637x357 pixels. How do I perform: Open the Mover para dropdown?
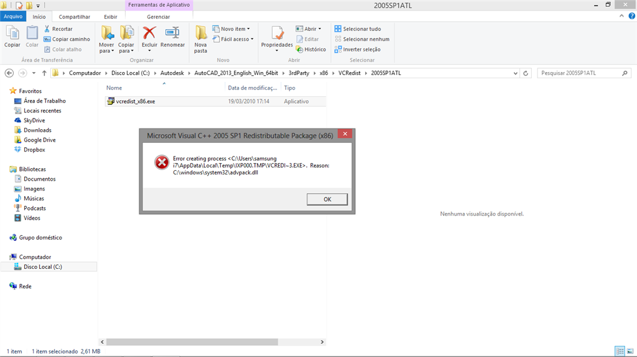point(106,39)
